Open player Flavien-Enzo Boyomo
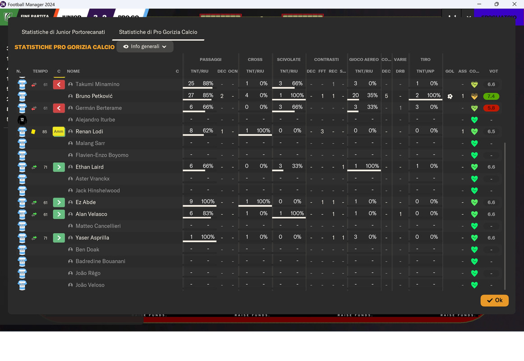Screen dimensions: 524x361 pyautogui.click(x=102, y=155)
